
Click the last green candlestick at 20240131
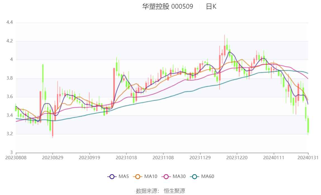pyautogui.click(x=308, y=125)
